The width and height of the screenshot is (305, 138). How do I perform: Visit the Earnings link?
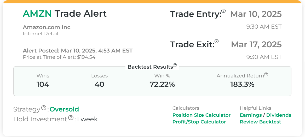251,115
